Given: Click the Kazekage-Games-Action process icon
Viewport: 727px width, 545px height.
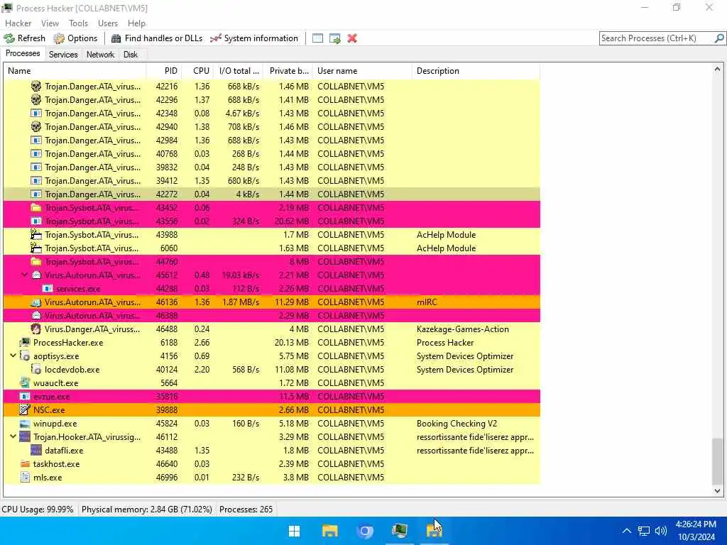Looking at the screenshot, I should (36, 329).
